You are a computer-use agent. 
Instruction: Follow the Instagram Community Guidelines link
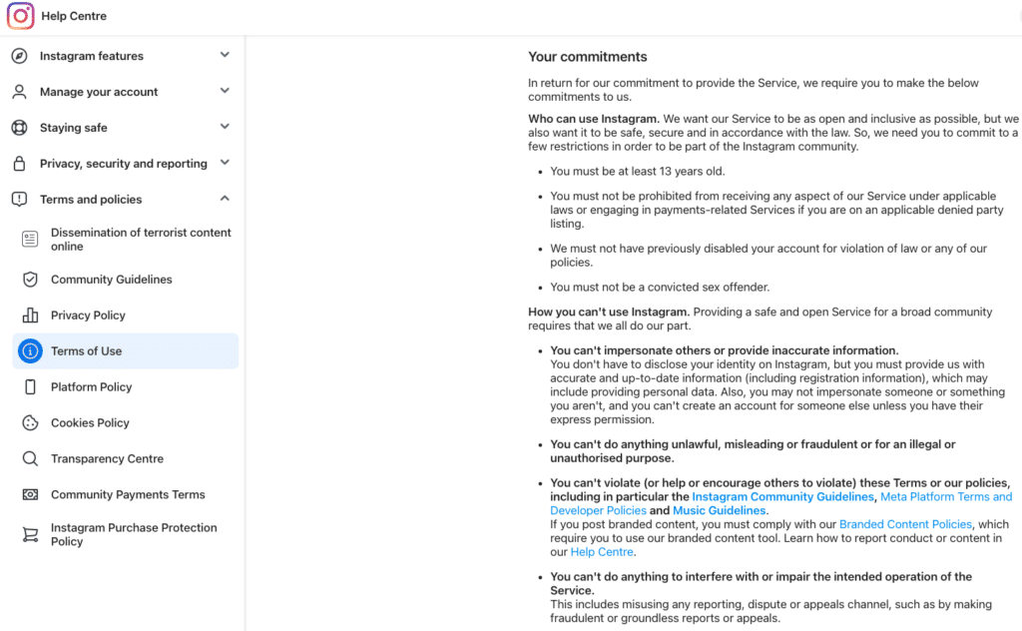[782, 497]
